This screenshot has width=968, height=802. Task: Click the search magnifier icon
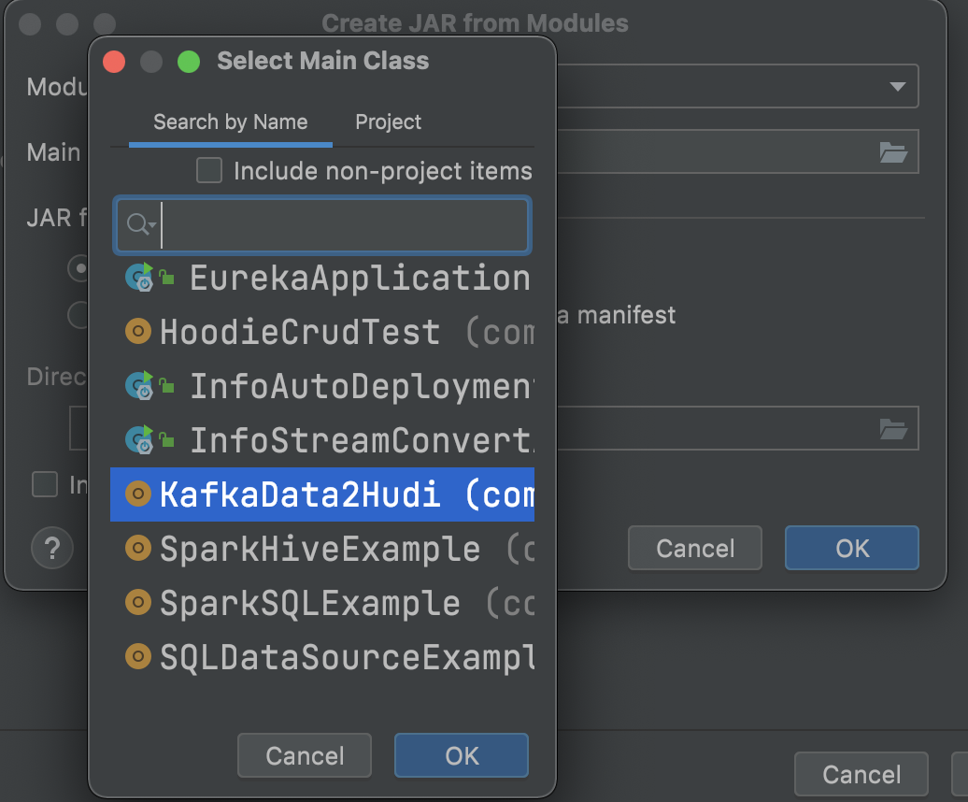point(138,224)
